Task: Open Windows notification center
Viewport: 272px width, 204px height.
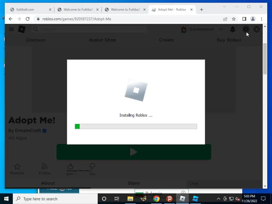Action: pos(263,199)
